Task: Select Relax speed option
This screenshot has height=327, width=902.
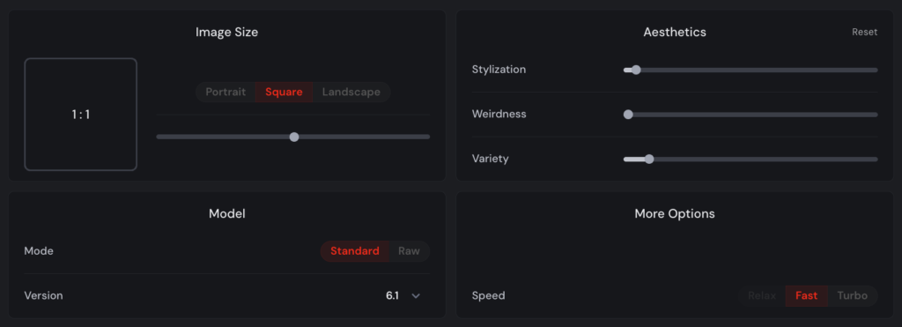Action: [762, 296]
